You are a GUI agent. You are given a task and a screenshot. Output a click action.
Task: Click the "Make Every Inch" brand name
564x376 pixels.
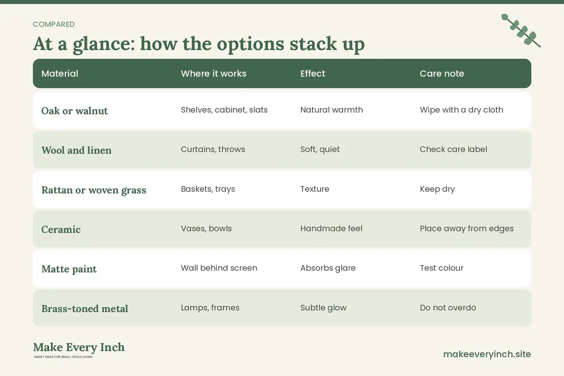pos(79,347)
